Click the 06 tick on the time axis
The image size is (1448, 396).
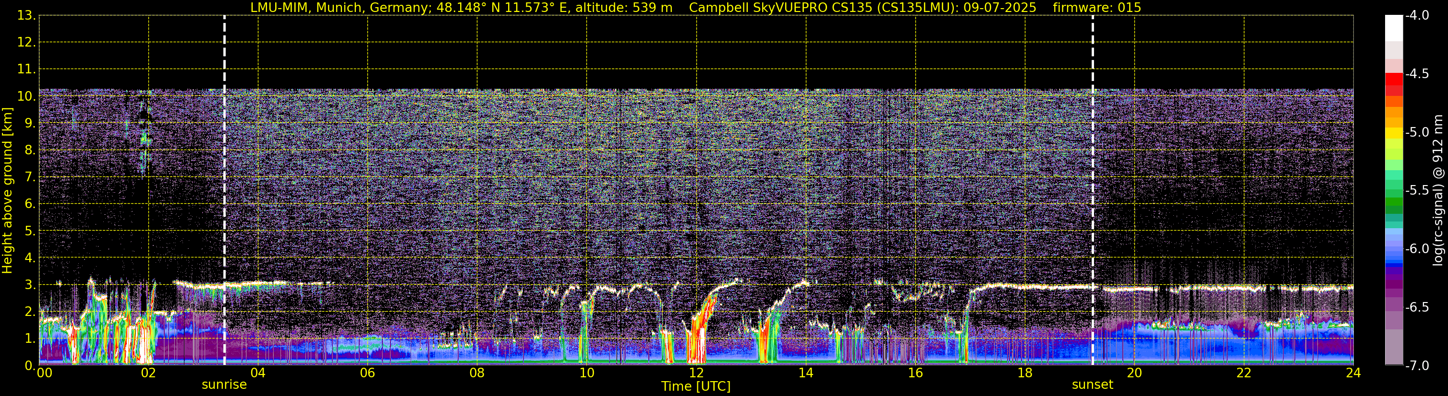pyautogui.click(x=367, y=373)
